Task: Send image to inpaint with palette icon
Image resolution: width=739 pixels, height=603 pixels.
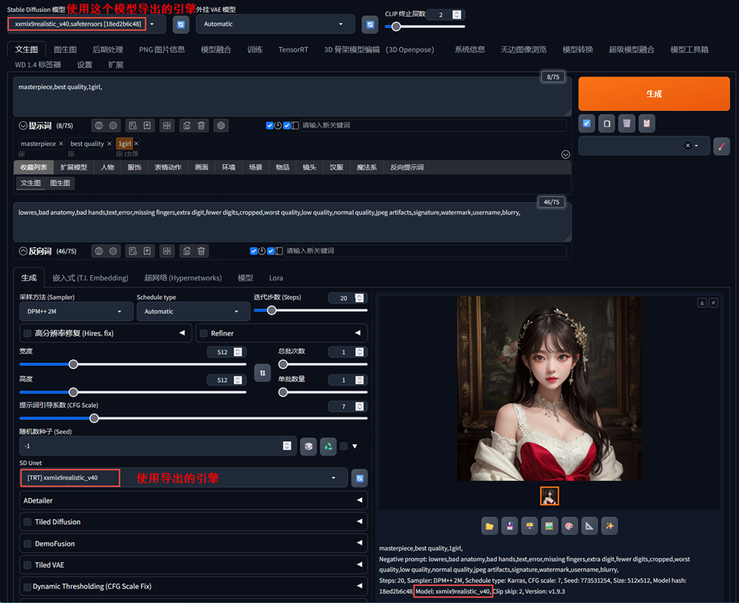Action: 569,526
